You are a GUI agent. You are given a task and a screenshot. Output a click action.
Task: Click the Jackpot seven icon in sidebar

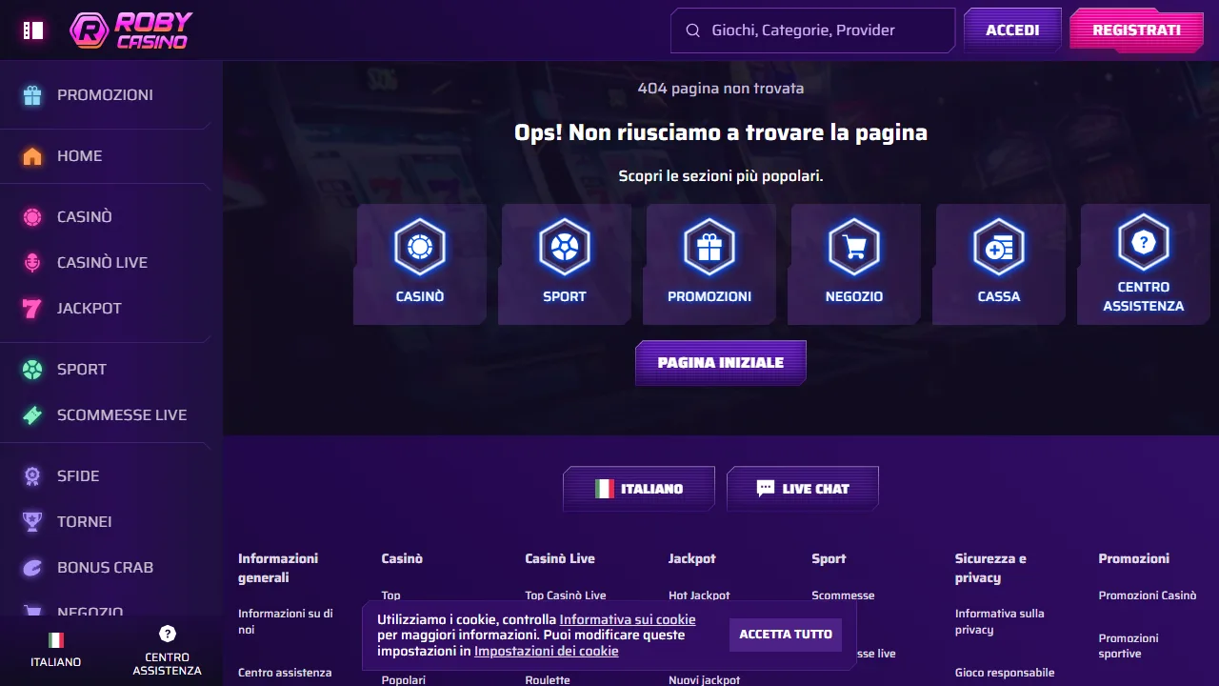point(32,309)
